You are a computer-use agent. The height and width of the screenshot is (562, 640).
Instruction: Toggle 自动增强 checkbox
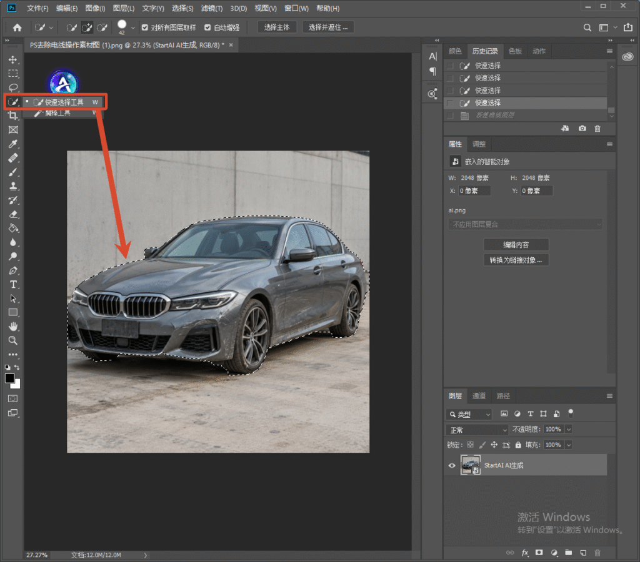[x=207, y=27]
